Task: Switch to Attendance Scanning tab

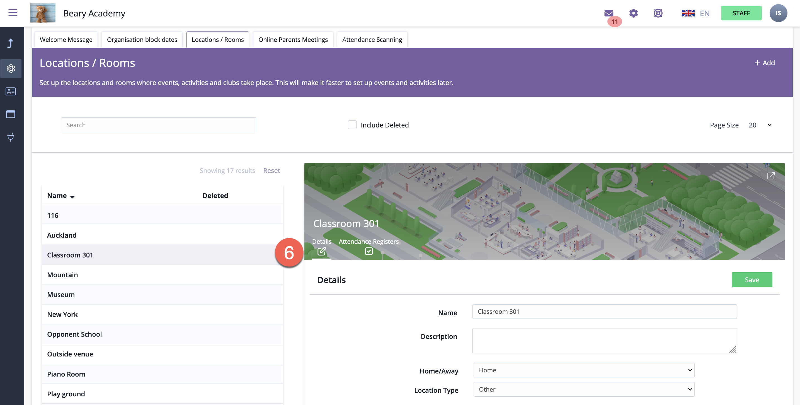Action: coord(372,40)
